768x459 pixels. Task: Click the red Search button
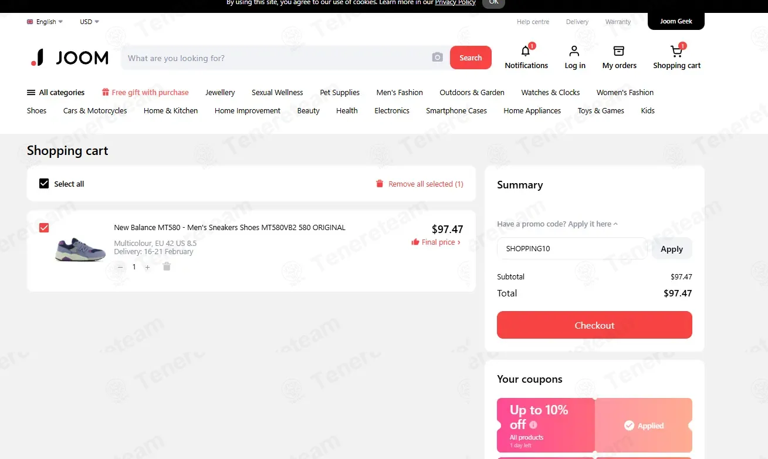pos(471,58)
